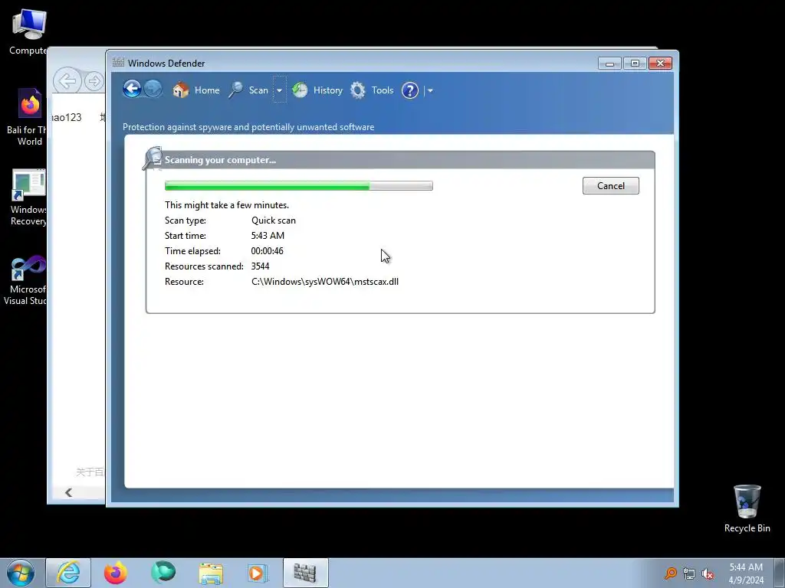
Task: Click the Show desktop button
Action: 780,573
